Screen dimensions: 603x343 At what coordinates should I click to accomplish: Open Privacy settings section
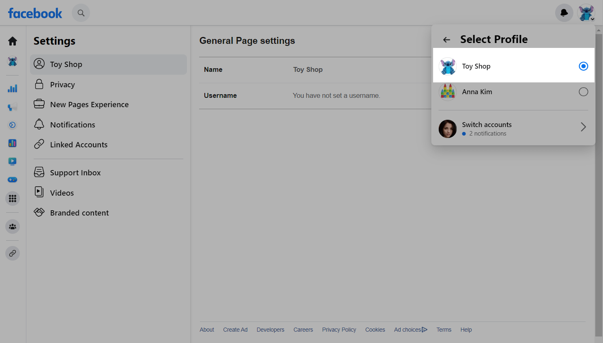[x=62, y=84]
